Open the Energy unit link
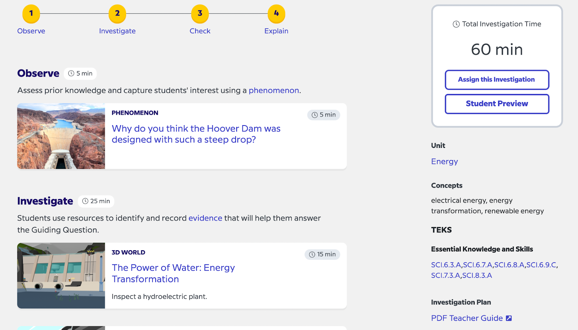 (444, 162)
